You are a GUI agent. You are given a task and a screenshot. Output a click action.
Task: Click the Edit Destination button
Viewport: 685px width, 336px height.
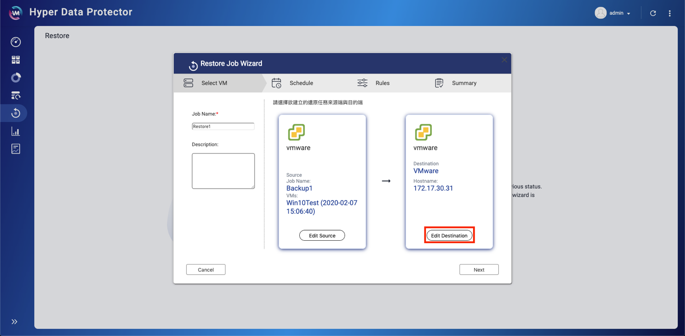pyautogui.click(x=449, y=236)
